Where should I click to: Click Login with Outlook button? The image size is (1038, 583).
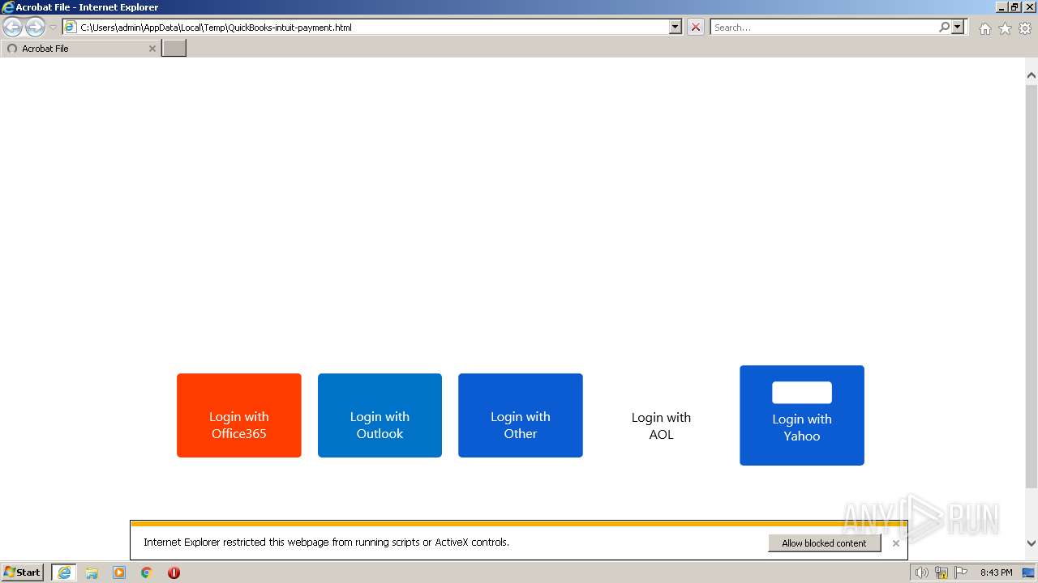(x=380, y=415)
